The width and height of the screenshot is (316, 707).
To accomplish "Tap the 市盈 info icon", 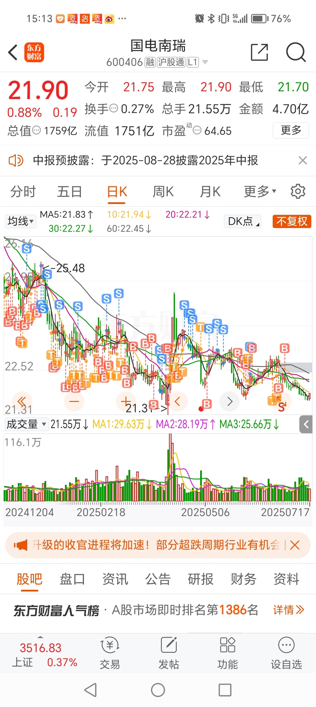I will pyautogui.click(x=197, y=130).
